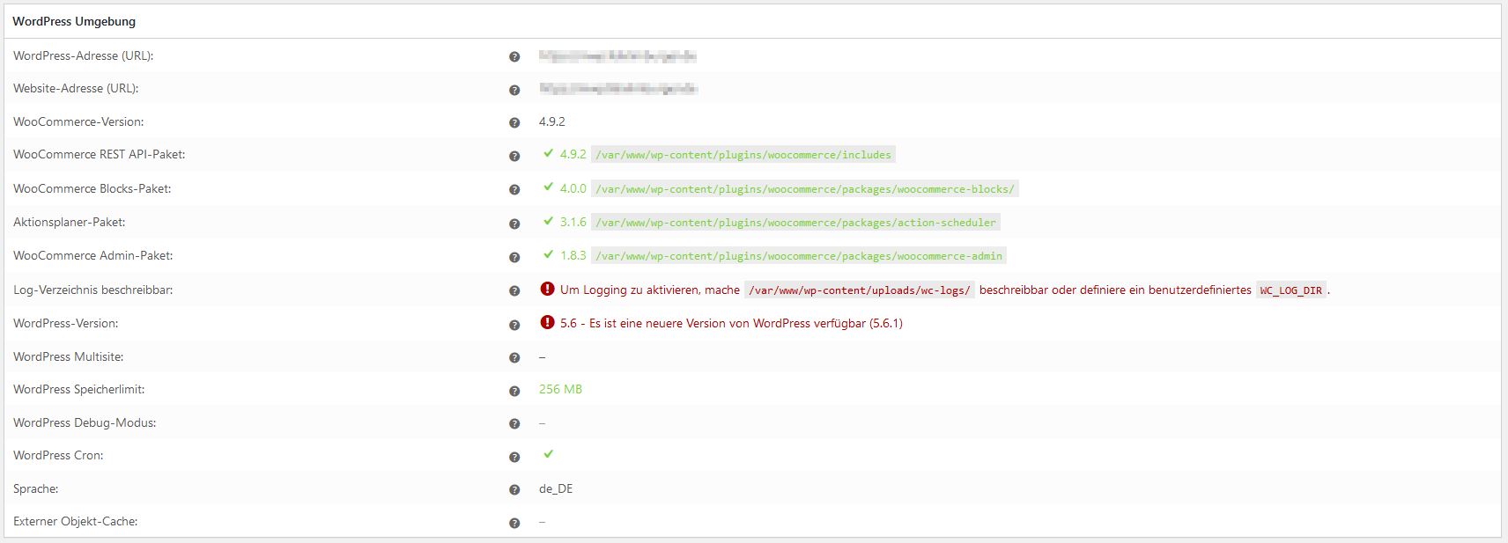The width and height of the screenshot is (1508, 543).
Task: Click help icon for WordPress Speicherlimit
Action: tap(514, 391)
